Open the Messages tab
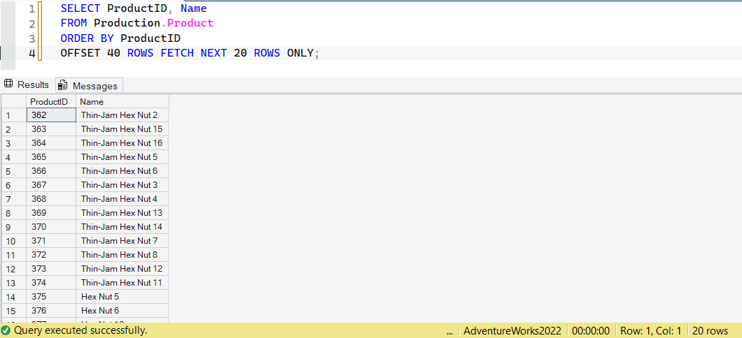Screen dimensions: 742x338 pos(89,85)
